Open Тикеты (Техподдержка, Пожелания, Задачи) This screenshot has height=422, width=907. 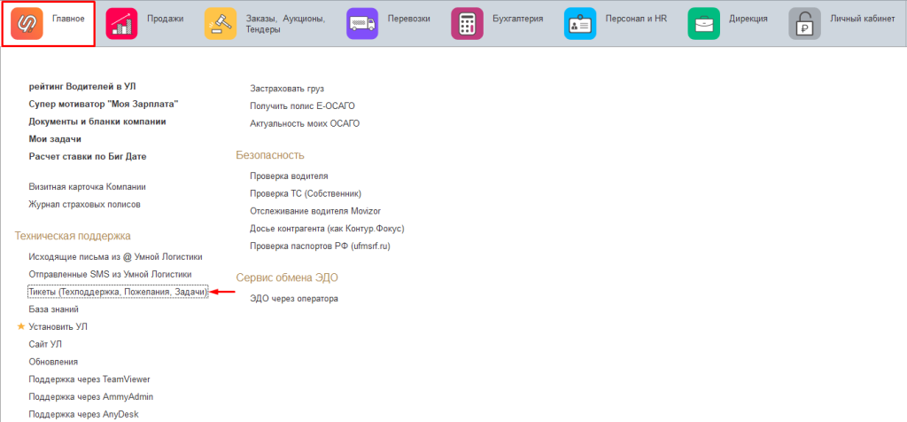coord(118,292)
